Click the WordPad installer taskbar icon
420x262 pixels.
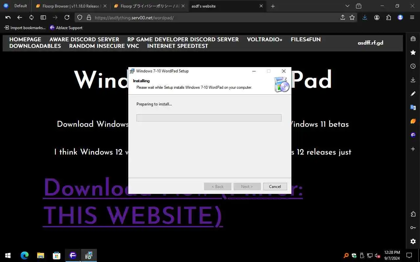point(89,255)
